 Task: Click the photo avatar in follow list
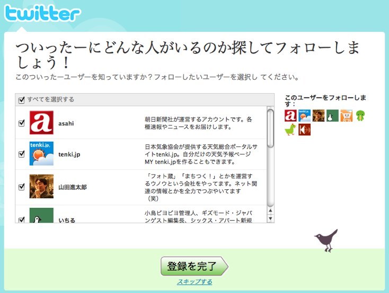(319, 115)
